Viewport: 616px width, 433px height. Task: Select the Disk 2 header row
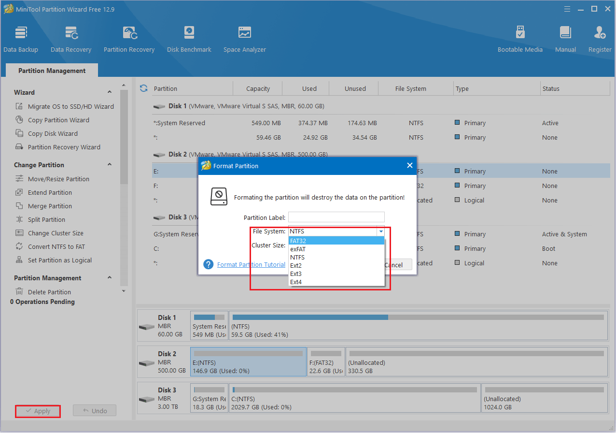coord(381,154)
